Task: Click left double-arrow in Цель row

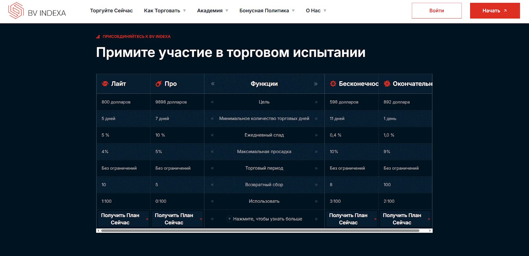Action: (x=212, y=102)
